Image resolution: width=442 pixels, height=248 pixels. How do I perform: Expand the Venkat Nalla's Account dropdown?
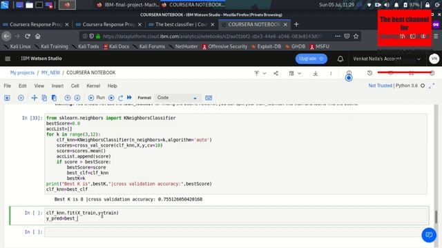click(387, 59)
